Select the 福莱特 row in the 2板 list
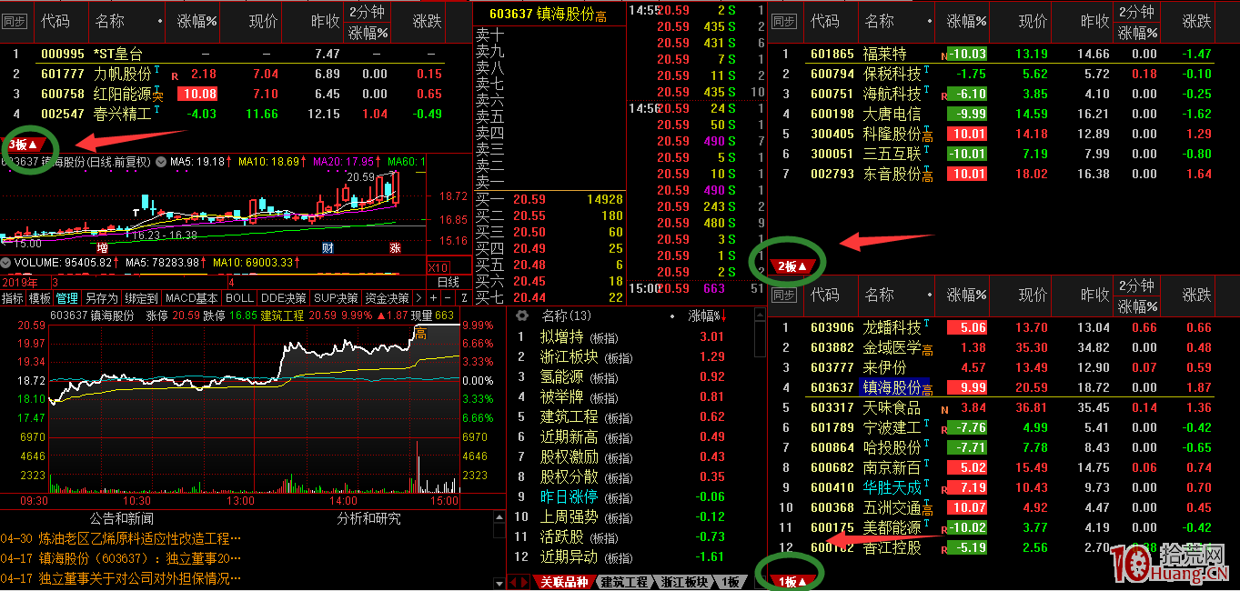Screen dimensions: 1240x591 pos(1004,54)
